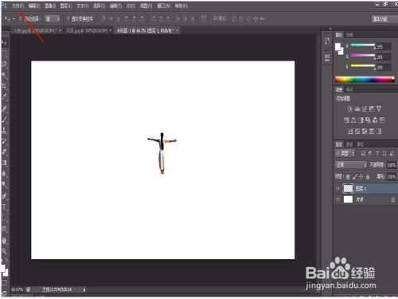Image resolution: width=398 pixels, height=299 pixels.
Task: Toggle lock all padlock icon
Action: 368,176
